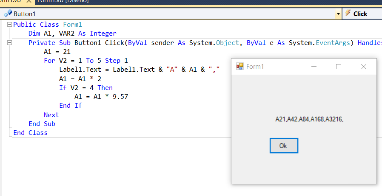Click the A1 = A1 * 9.57 line
382x196 pixels.
(x=101, y=96)
